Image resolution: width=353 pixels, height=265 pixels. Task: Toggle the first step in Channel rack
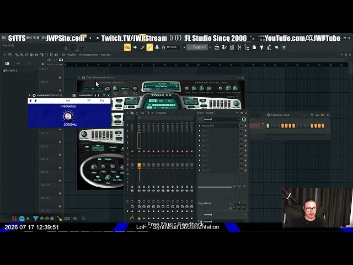(268, 126)
